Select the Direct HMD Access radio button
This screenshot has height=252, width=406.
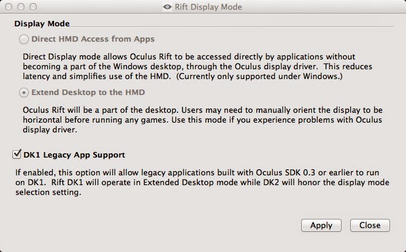click(x=24, y=40)
